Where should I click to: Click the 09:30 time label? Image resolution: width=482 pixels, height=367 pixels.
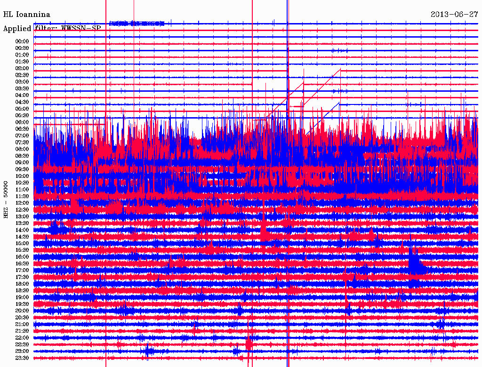22,169
